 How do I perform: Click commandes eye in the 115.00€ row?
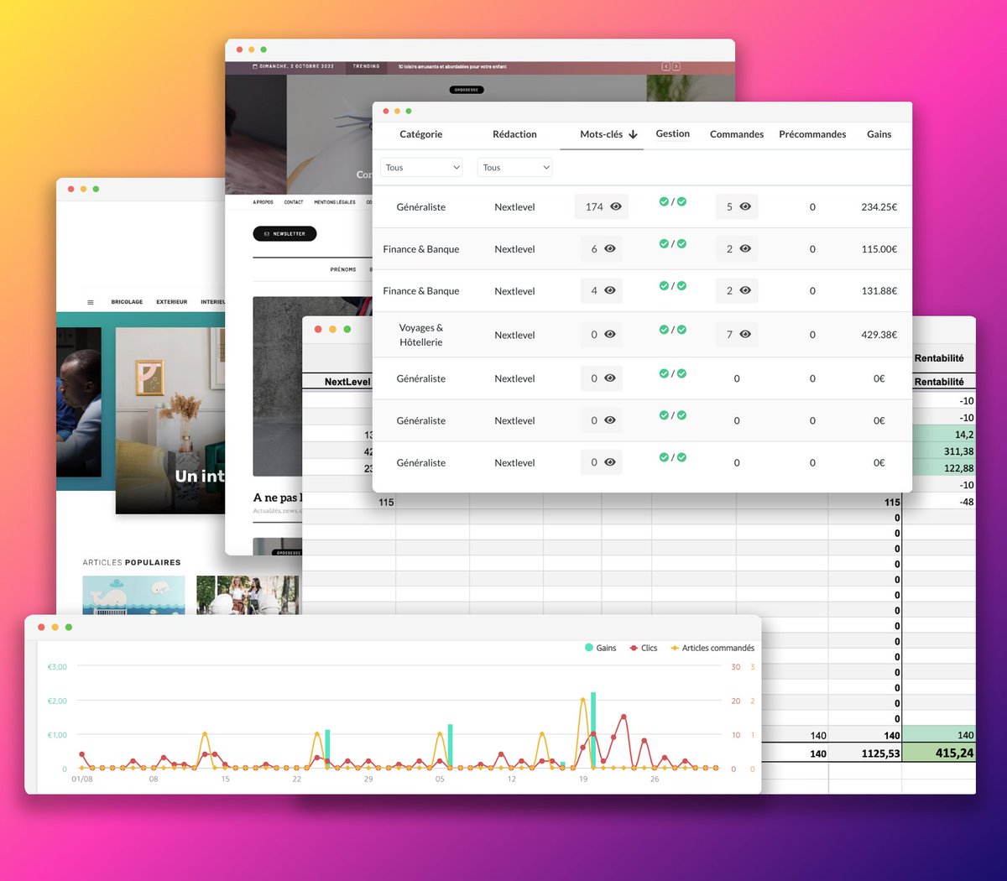point(745,248)
